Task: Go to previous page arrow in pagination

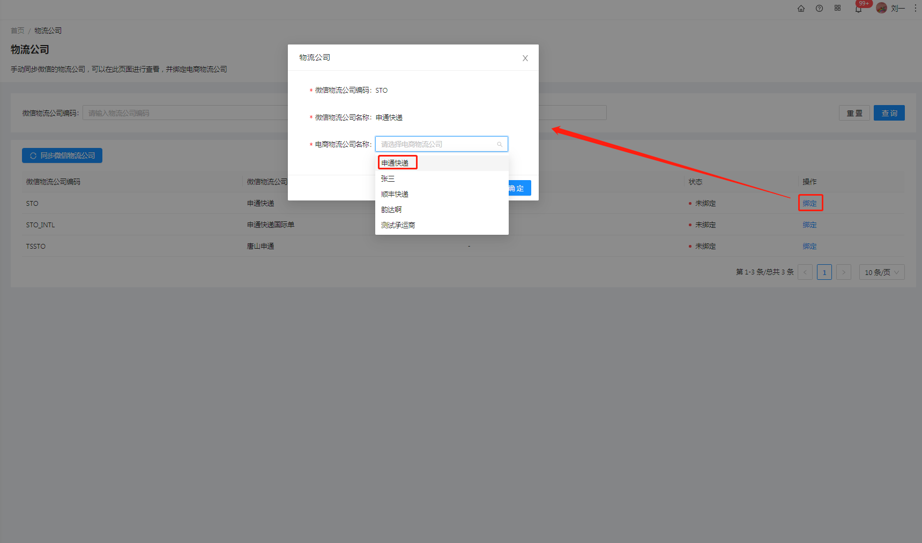Action: point(805,272)
